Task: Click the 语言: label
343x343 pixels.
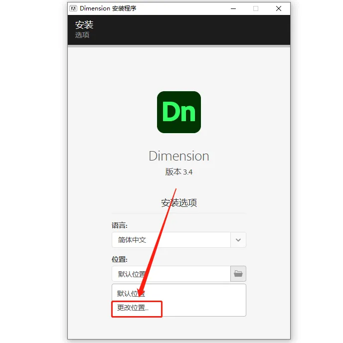Action: click(120, 225)
